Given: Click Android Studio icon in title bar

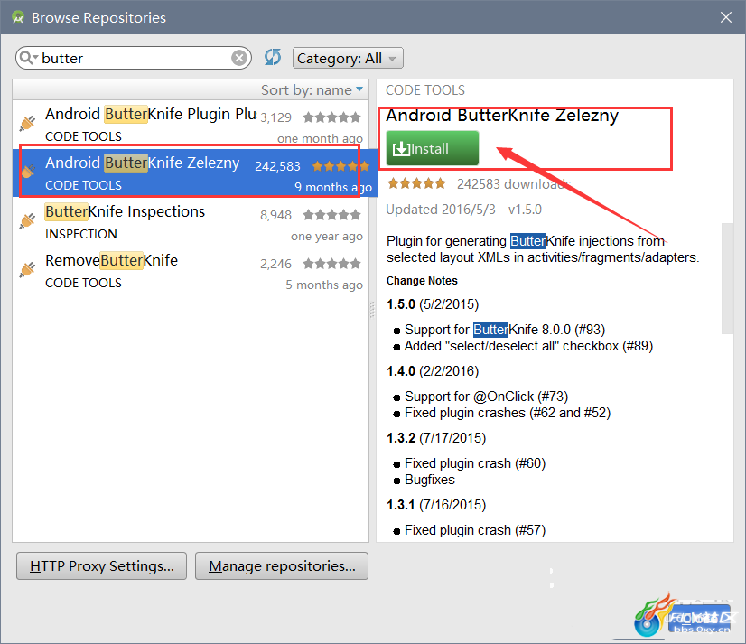Looking at the screenshot, I should pos(18,17).
